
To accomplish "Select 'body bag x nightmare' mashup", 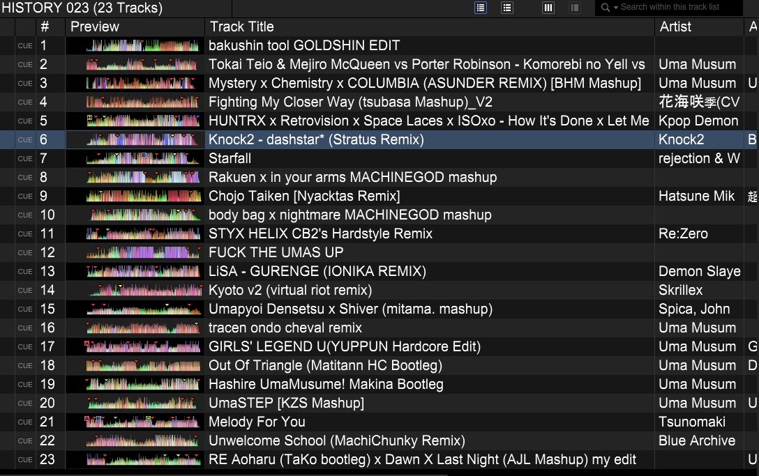I will tap(350, 215).
